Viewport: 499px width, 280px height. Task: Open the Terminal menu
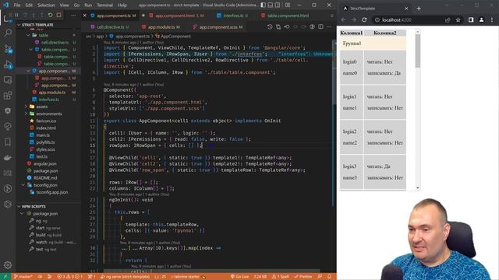pyautogui.click(x=104, y=5)
